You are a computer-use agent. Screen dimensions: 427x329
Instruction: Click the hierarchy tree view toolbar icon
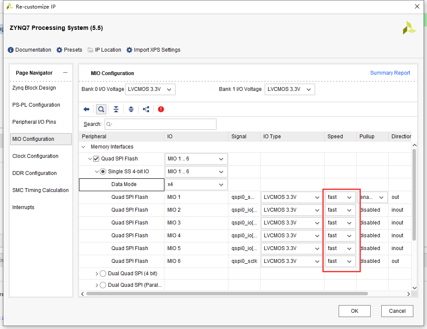146,109
